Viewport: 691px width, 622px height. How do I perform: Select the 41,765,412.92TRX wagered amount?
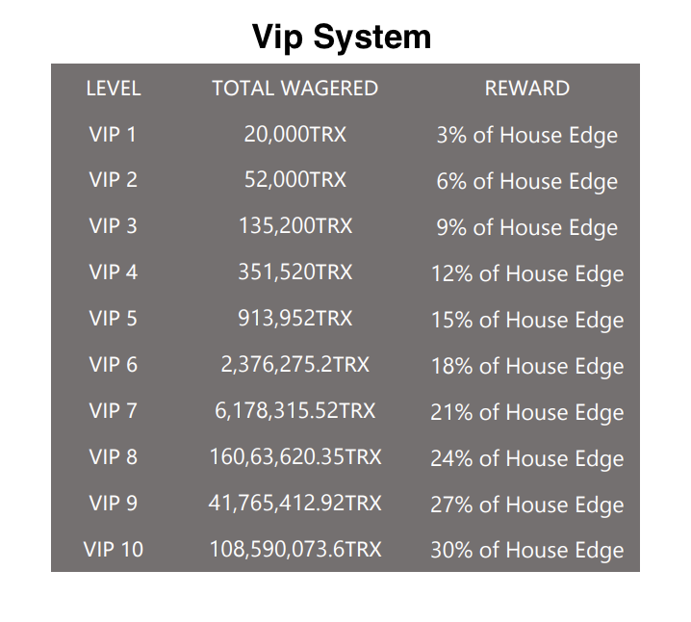point(294,504)
